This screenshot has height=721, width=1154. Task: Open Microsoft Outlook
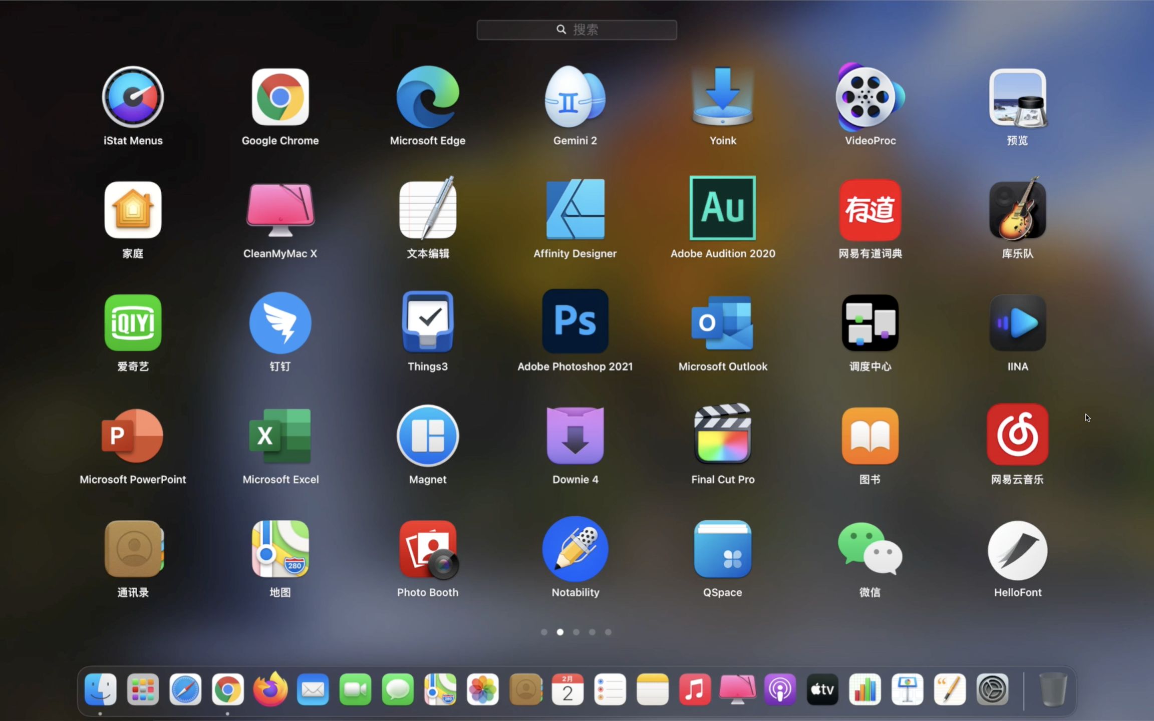[x=723, y=322]
